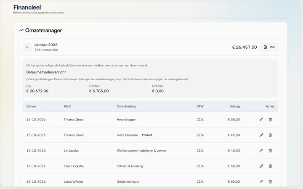The height and width of the screenshot is (189, 303).
Task: Click amount € 45,00 in Liv Jacobs row
Action: click(234, 151)
